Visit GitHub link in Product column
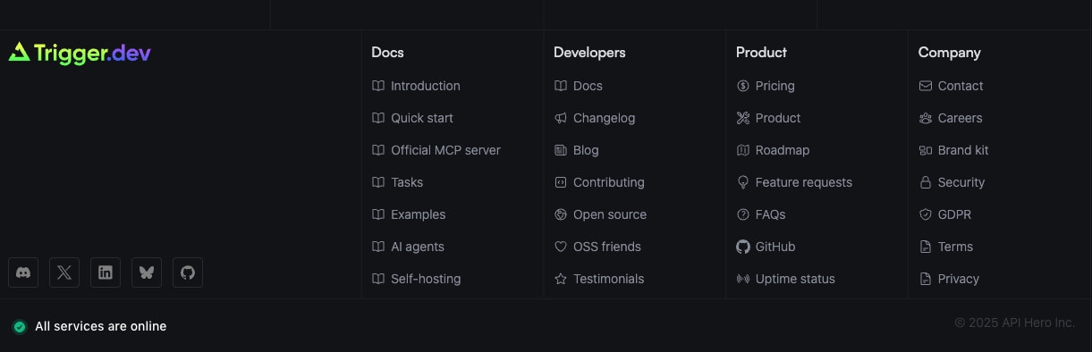The width and height of the screenshot is (1092, 352). click(775, 247)
